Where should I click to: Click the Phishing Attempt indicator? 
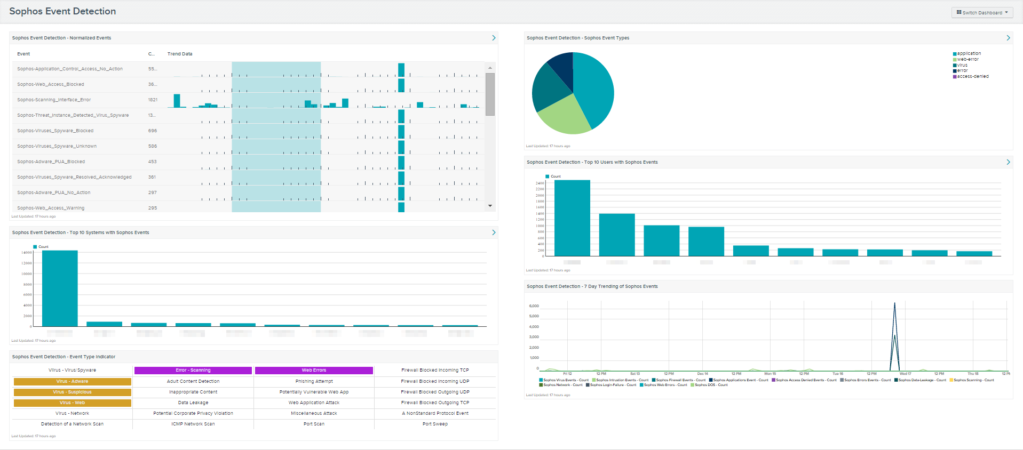(314, 381)
